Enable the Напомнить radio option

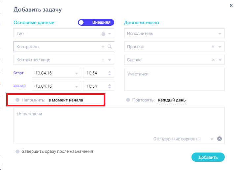tap(17, 100)
